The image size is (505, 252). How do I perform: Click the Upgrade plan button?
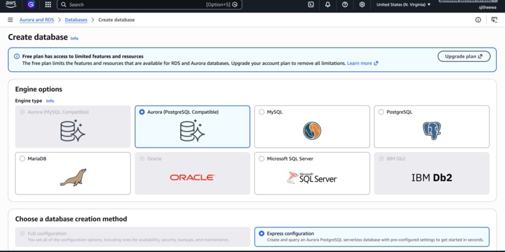[x=464, y=56]
